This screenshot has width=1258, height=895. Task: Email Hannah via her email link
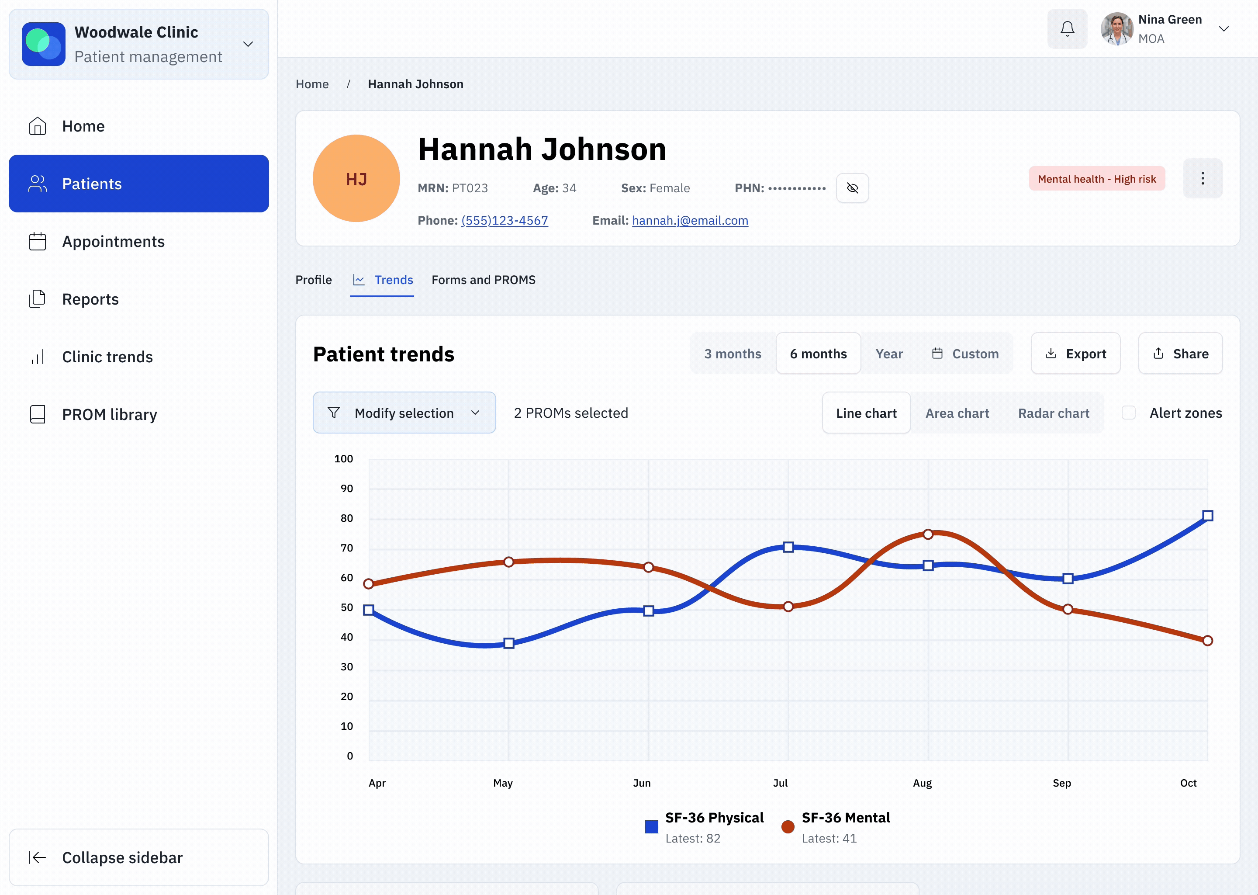tap(690, 220)
